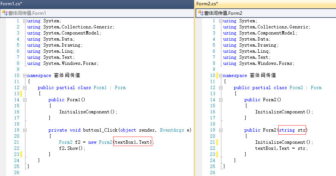This screenshot has height=176, width=336.
Task: Click 'public Form1()' constructor declaration
Action: coord(67,100)
